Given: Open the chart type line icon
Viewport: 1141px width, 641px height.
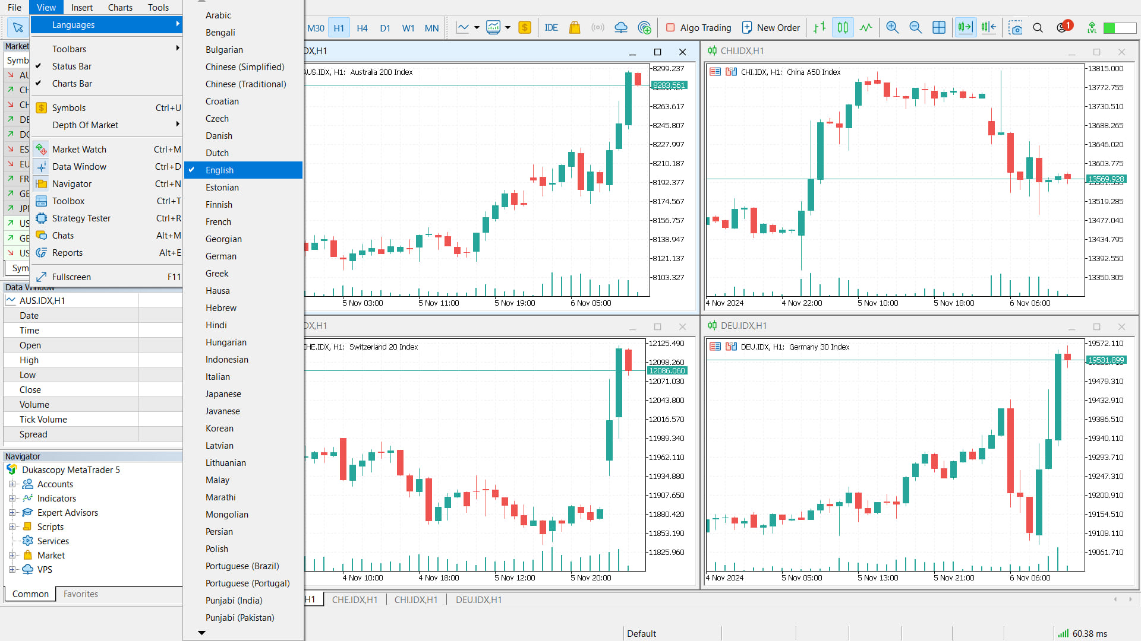Looking at the screenshot, I should (462, 27).
